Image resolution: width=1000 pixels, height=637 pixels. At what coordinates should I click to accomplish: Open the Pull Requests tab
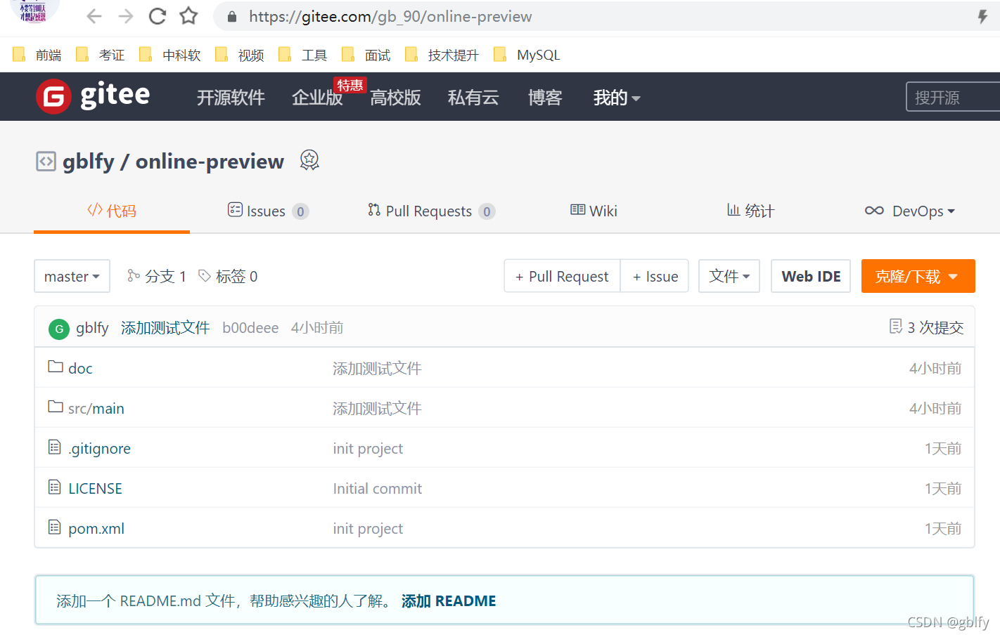pyautogui.click(x=431, y=211)
